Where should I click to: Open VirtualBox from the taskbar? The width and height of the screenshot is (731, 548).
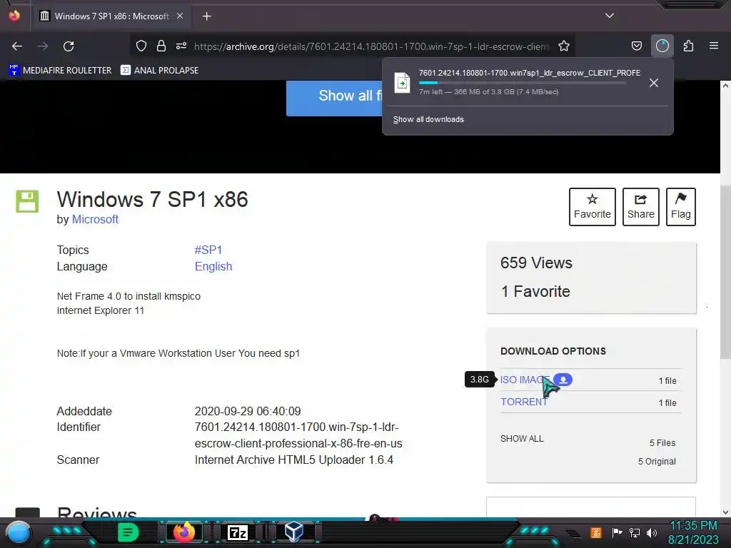(293, 532)
